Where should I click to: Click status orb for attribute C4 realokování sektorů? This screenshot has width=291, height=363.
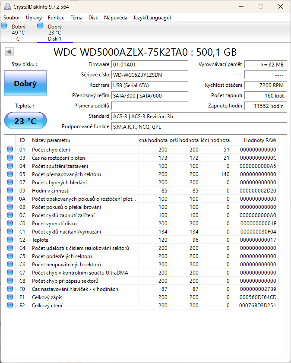pyautogui.click(x=10, y=248)
